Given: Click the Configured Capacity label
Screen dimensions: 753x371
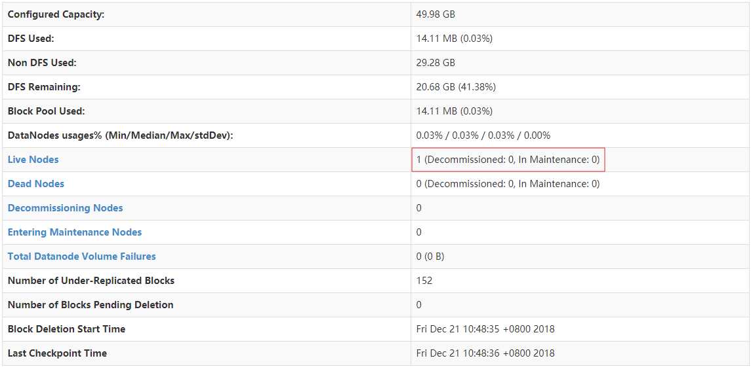Looking at the screenshot, I should coord(56,14).
